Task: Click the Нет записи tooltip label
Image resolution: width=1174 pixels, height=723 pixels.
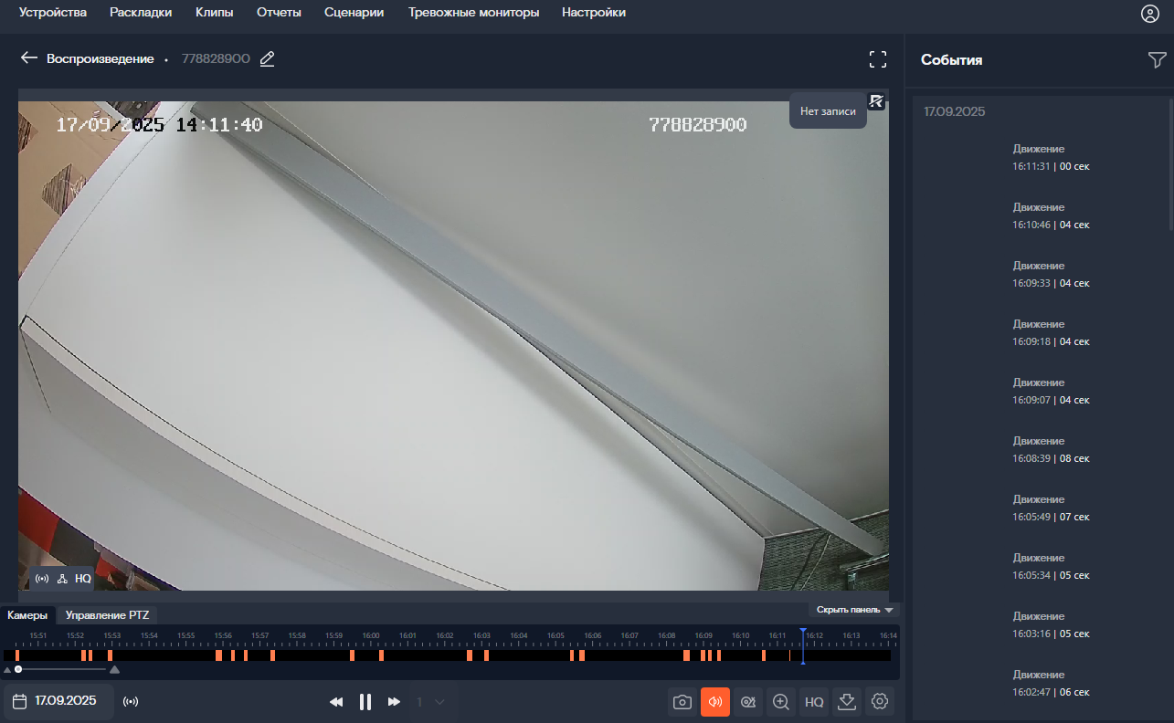Action: pyautogui.click(x=828, y=111)
